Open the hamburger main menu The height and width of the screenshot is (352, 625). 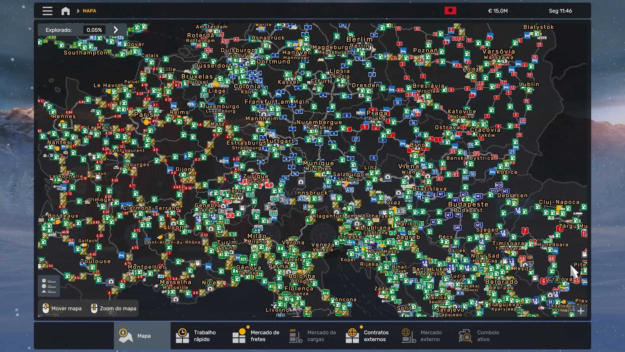[47, 11]
